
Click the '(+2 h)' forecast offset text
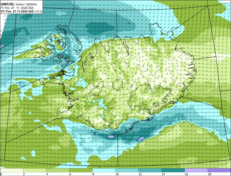(38, 11)
